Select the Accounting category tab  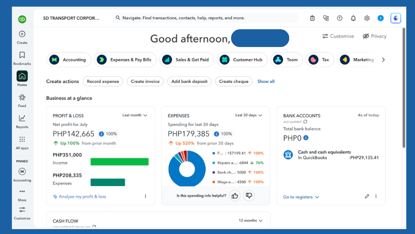click(x=69, y=60)
